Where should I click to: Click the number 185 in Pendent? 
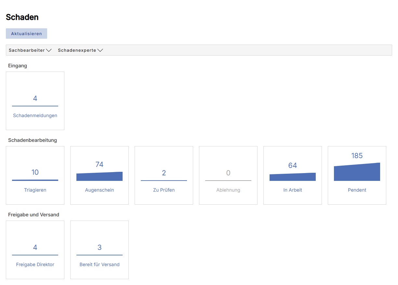pyautogui.click(x=357, y=156)
